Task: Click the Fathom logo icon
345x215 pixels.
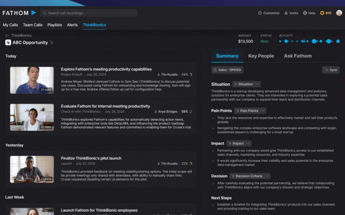Action: click(34, 13)
